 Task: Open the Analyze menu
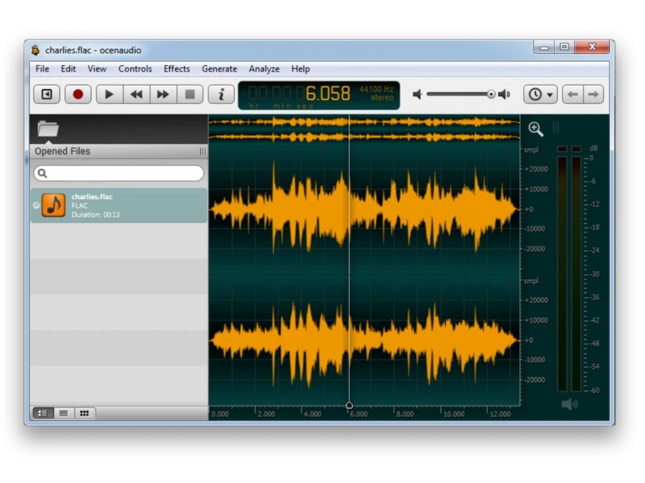[264, 69]
